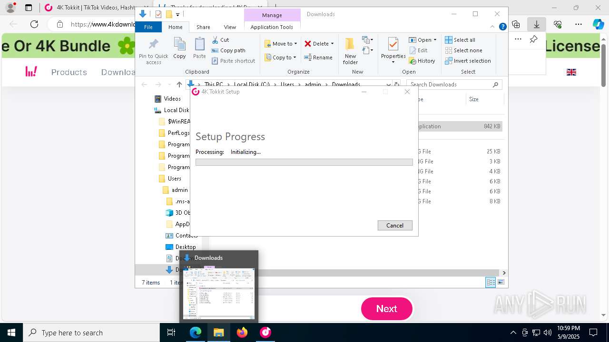Viewport: 609px width, 342px height.
Task: Switch to the Home ribbon tab
Action: click(175, 27)
